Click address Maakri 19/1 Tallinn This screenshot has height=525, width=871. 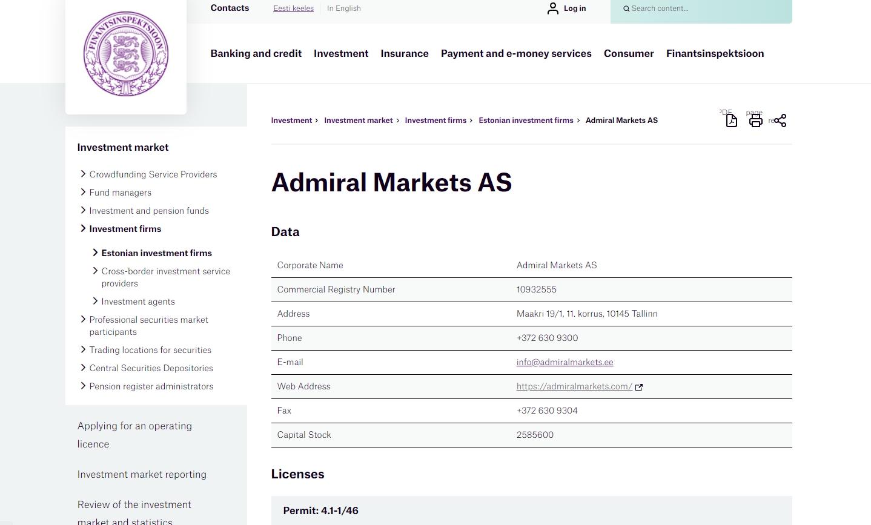[587, 314]
